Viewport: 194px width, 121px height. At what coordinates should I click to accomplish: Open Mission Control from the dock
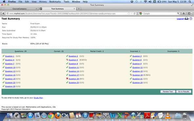pos(23,115)
